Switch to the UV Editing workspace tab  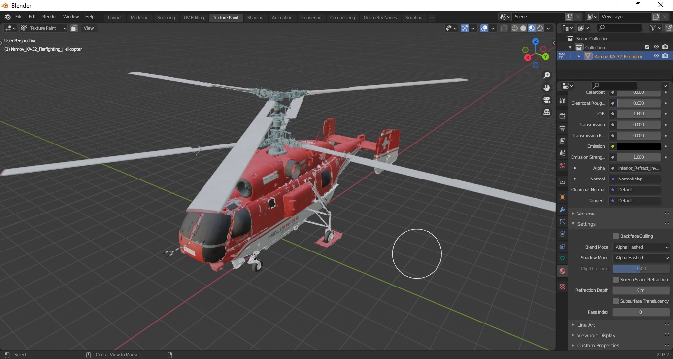[x=194, y=18]
